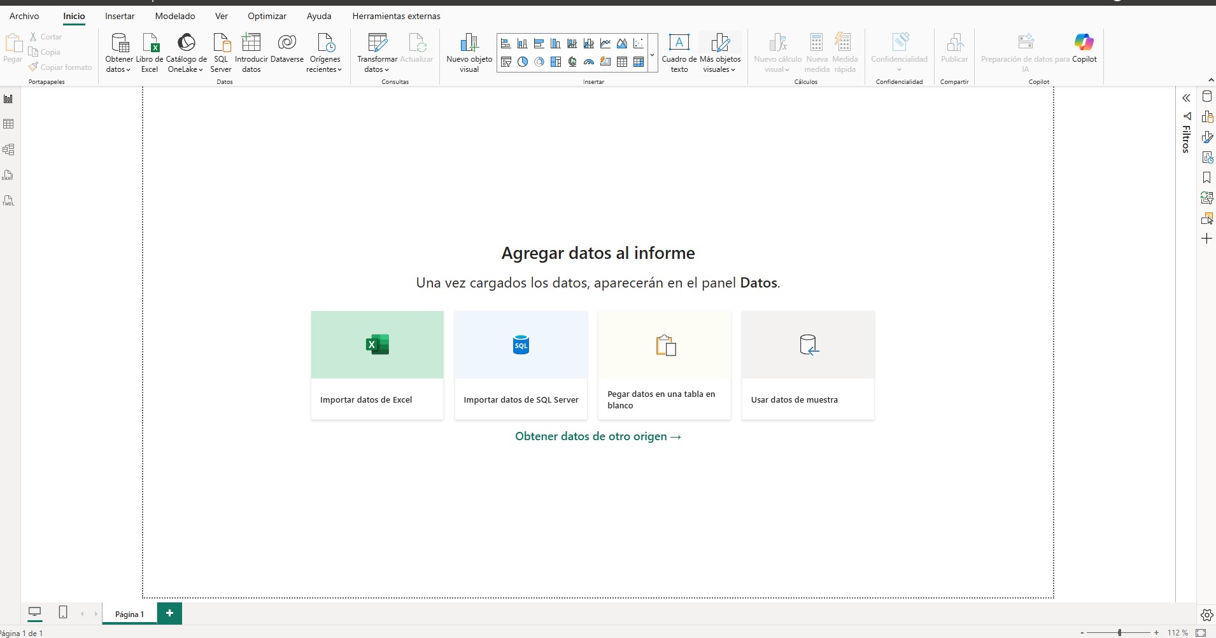Insert a donut chart from the gallery

tap(539, 62)
